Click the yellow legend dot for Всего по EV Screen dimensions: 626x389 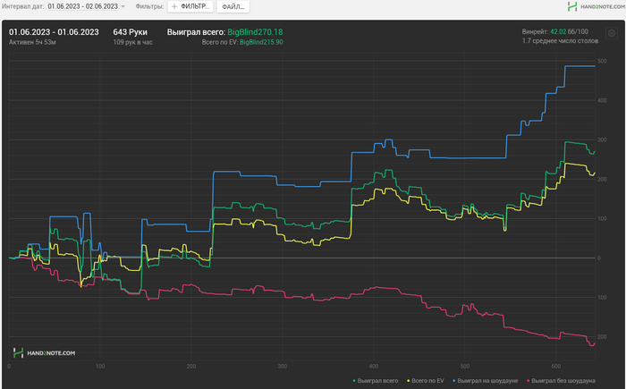409,381
